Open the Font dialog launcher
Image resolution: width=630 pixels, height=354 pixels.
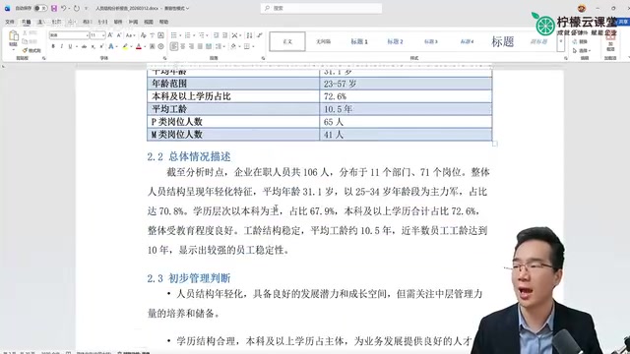point(164,58)
